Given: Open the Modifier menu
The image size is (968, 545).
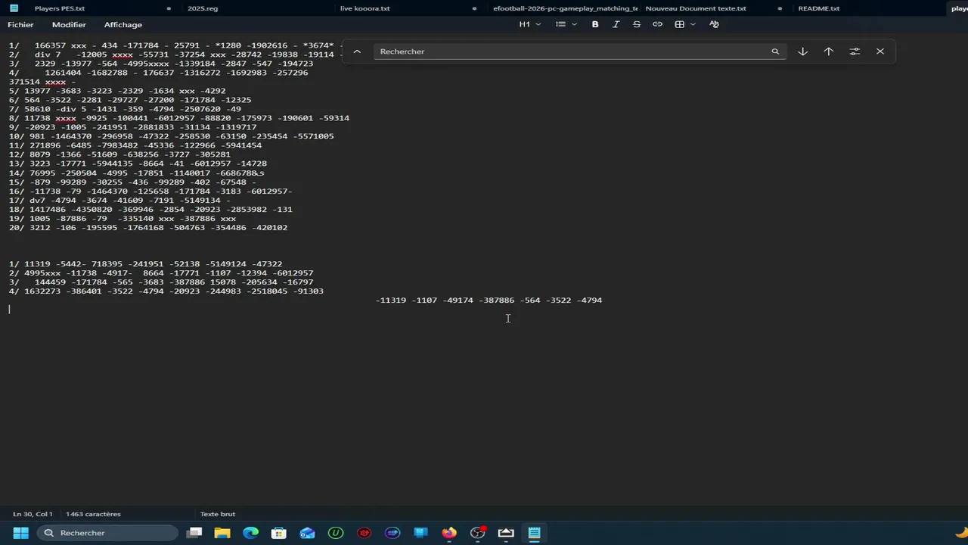Looking at the screenshot, I should click(69, 25).
